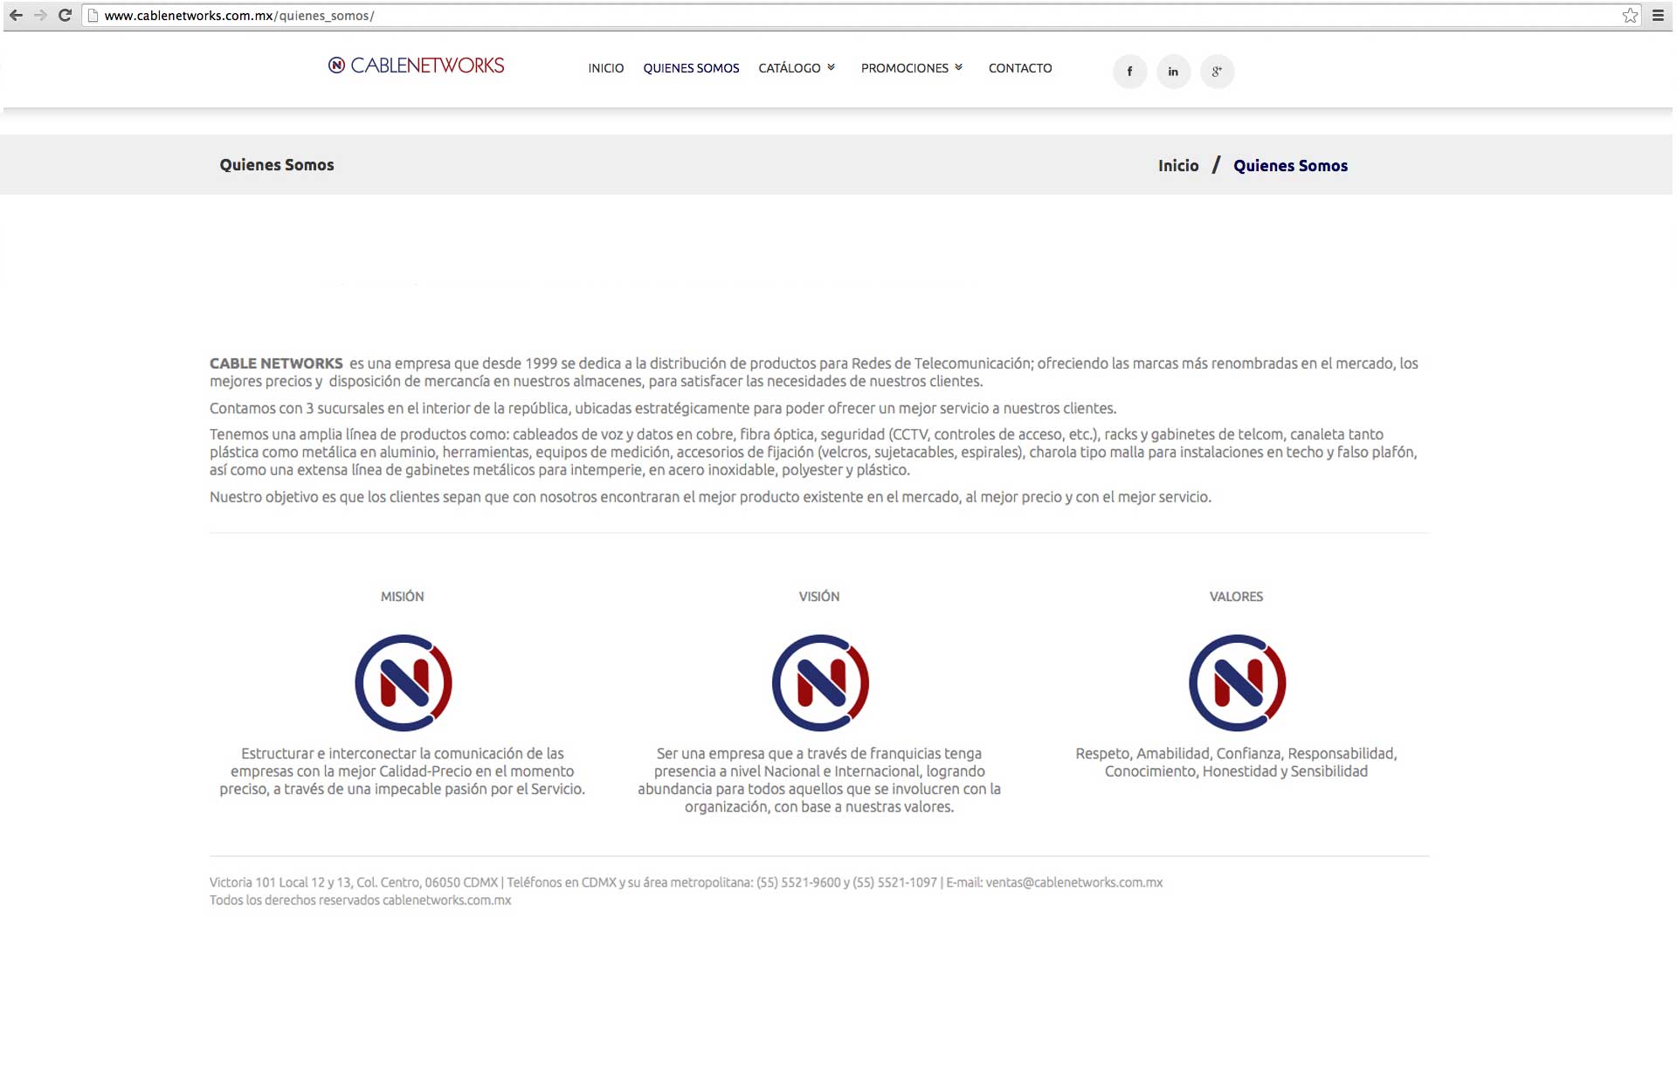Select the bold CABLE NETWORKS text

[x=276, y=363]
